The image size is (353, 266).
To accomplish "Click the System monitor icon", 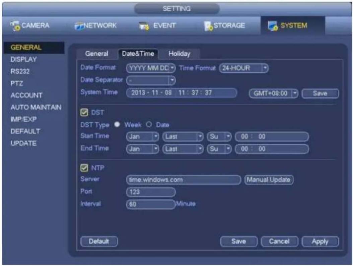I will point(273,26).
